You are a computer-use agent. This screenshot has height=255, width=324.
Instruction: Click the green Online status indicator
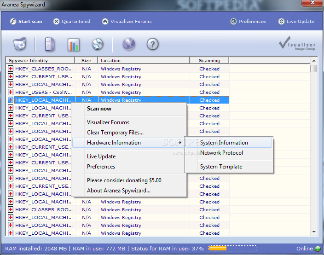coord(318,249)
